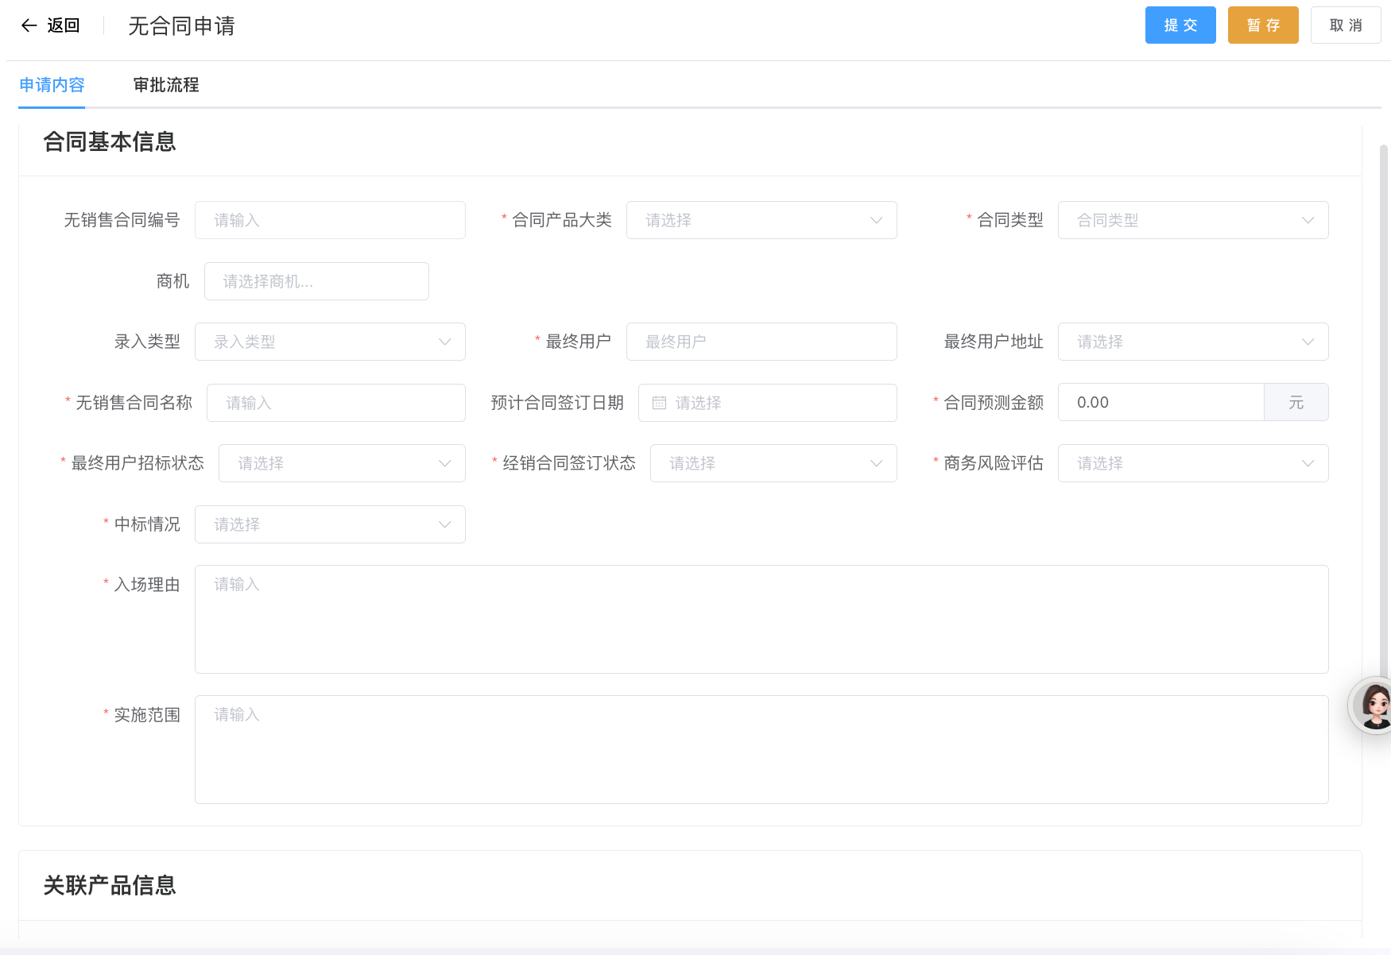Select the 申请内容 tab
The width and height of the screenshot is (1391, 955).
tap(52, 85)
